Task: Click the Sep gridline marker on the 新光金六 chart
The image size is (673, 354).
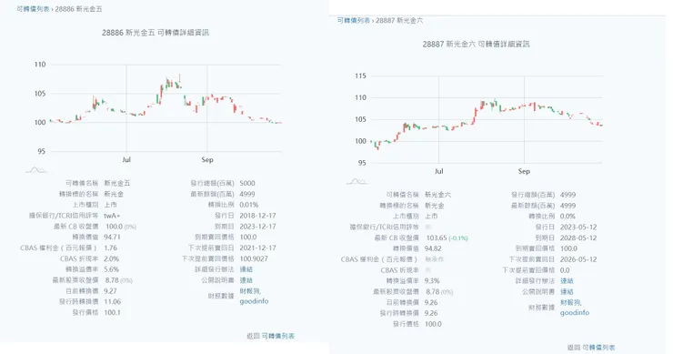Action: pyautogui.click(x=524, y=171)
